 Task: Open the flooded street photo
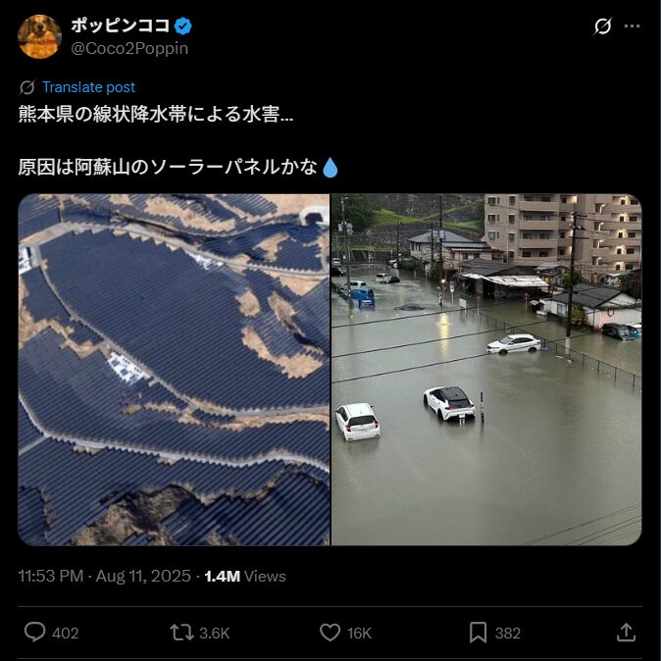pyautogui.click(x=486, y=370)
